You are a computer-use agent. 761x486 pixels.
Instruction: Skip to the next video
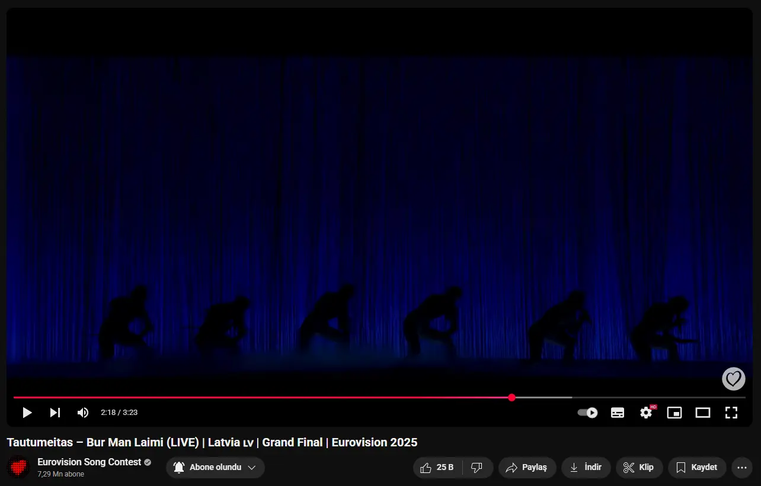[55, 413]
